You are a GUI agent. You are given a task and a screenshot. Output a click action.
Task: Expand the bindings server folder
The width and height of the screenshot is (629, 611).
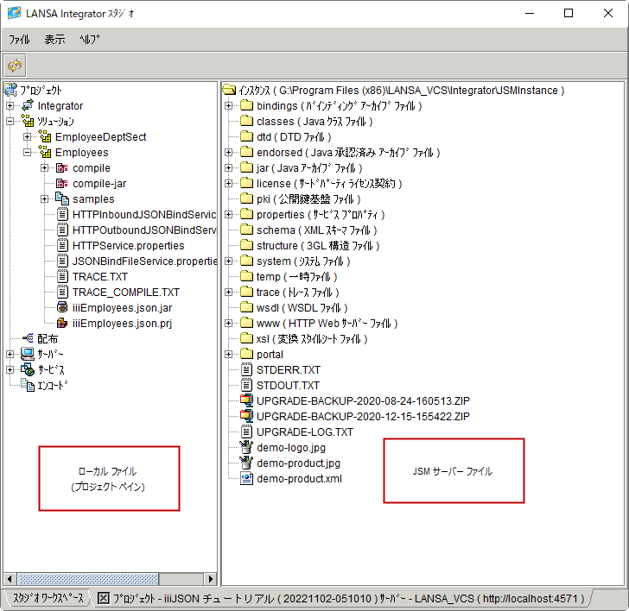(229, 106)
